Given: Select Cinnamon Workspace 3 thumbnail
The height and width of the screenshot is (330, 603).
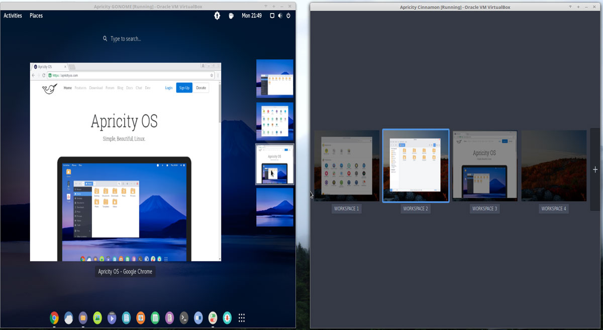Looking at the screenshot, I should (x=485, y=166).
